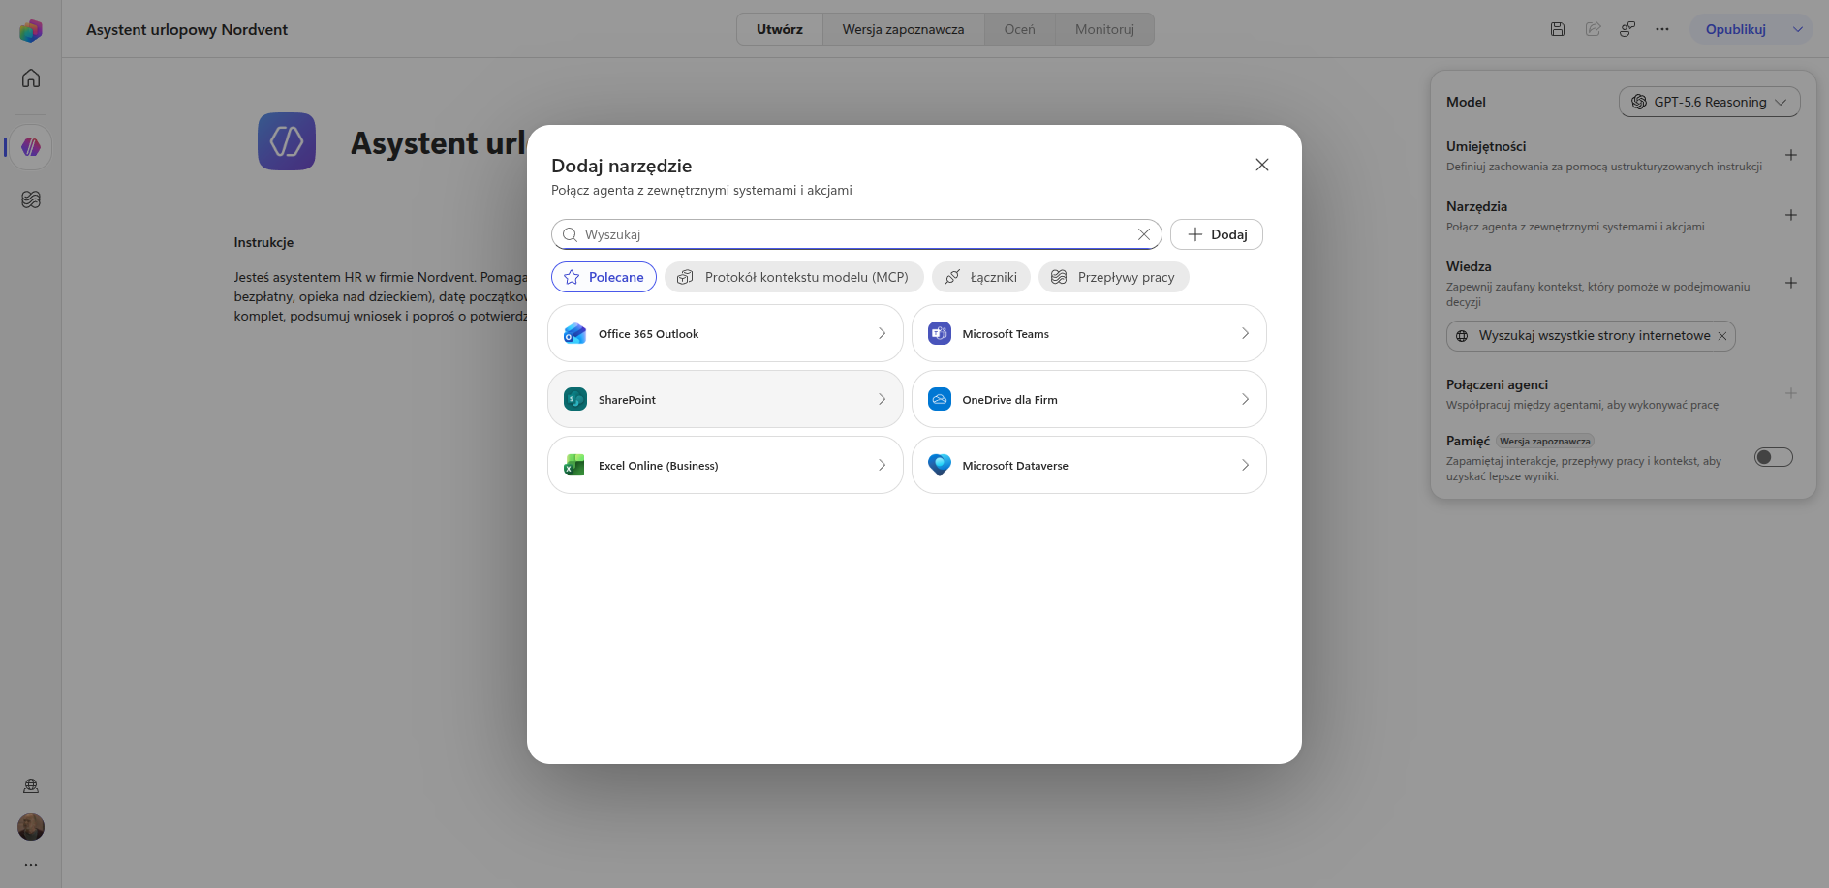Click the share icon in the top bar
Screen dimensions: 1829x888
coord(1593,29)
